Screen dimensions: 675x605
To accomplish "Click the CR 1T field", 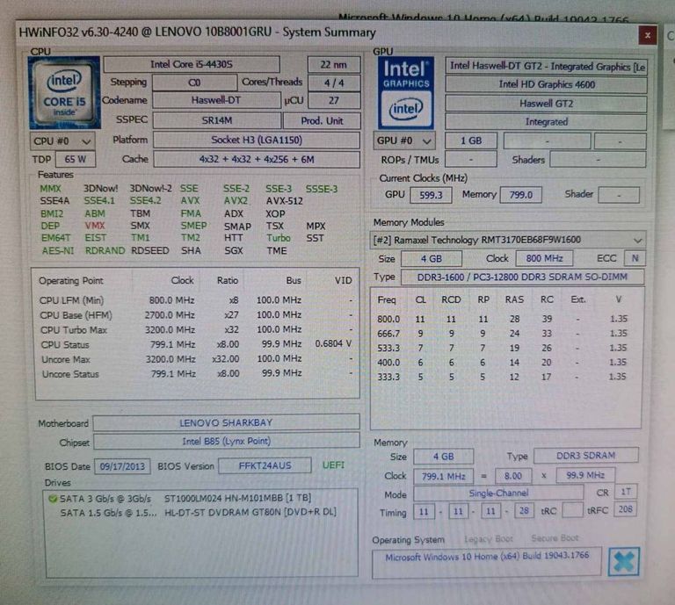I will (626, 492).
